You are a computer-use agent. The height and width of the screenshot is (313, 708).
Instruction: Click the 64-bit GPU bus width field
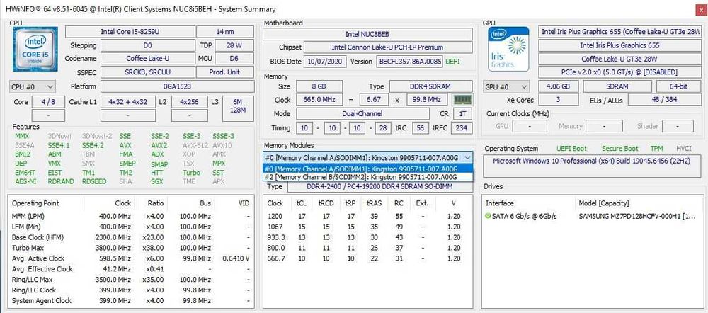click(x=678, y=86)
